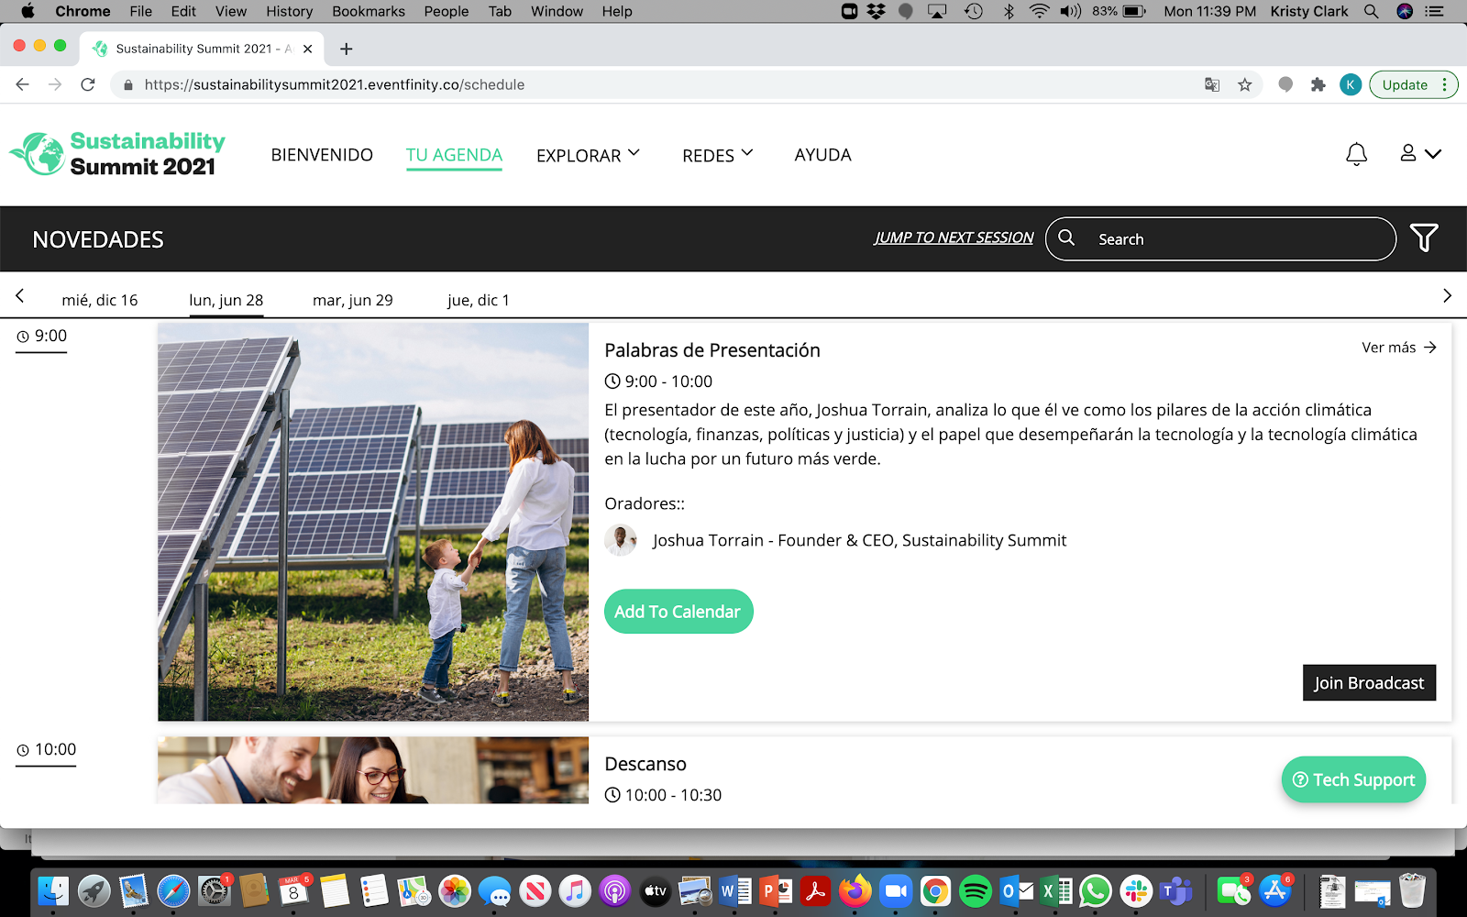The image size is (1467, 917).
Task: Expand the EXPLORAR dropdown menu
Action: click(x=588, y=155)
